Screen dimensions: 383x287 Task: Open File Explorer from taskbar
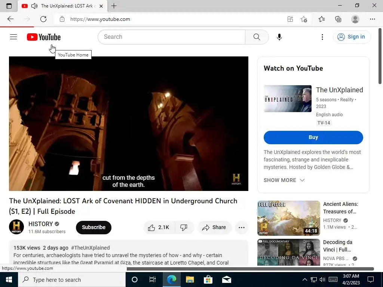point(190,280)
